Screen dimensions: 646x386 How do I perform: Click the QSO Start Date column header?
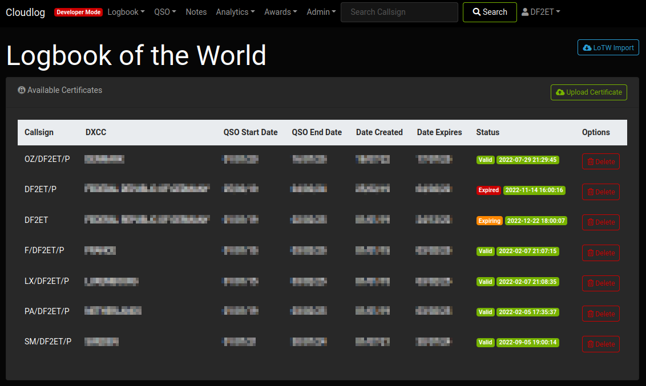coord(251,132)
